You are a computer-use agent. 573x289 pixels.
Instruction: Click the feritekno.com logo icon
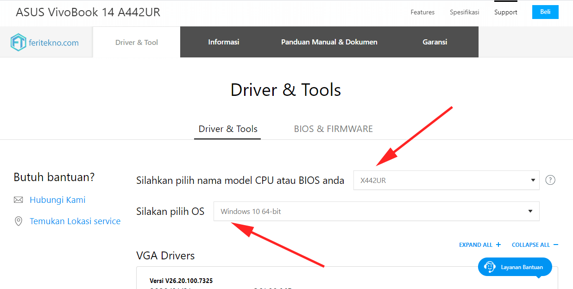pyautogui.click(x=18, y=42)
